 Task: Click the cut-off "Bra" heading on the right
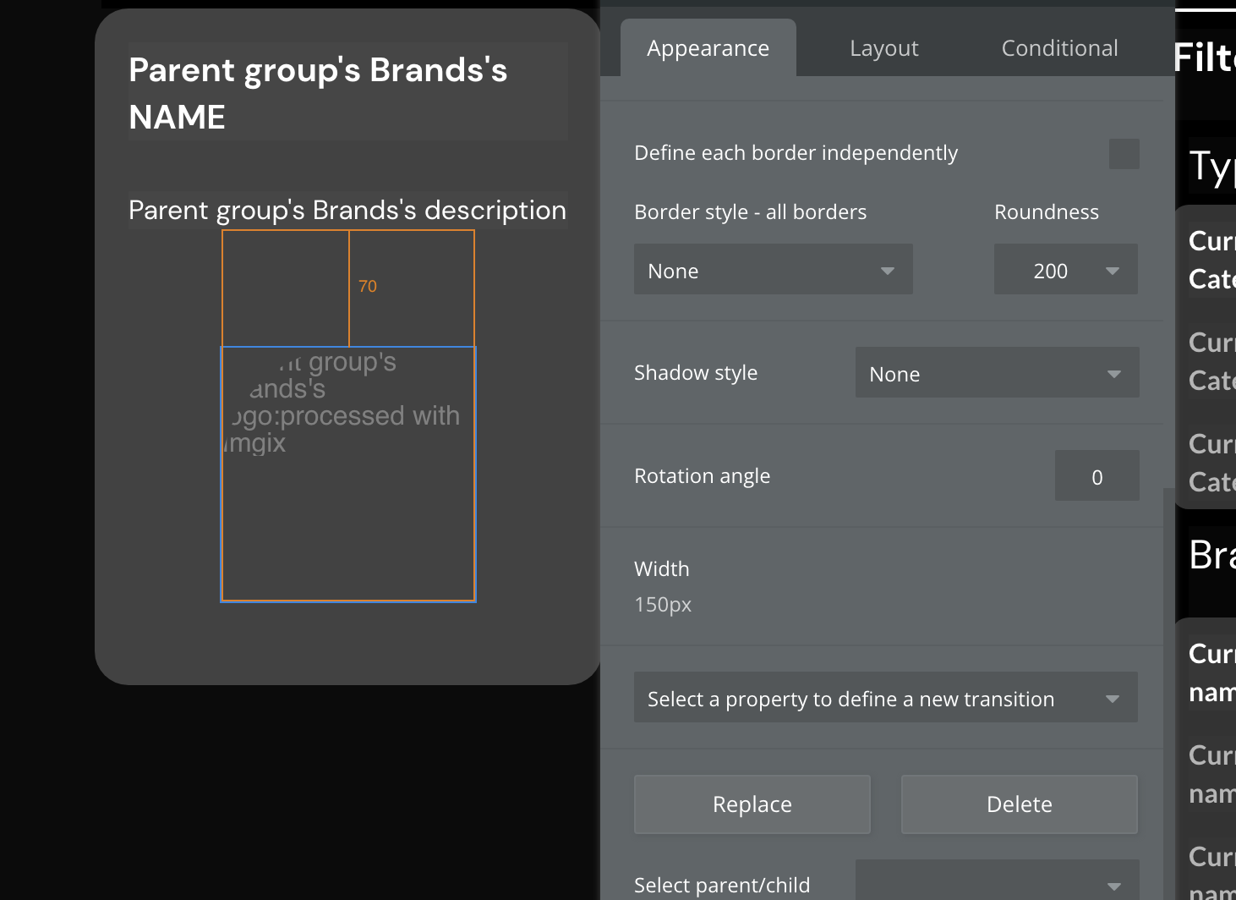(x=1211, y=555)
